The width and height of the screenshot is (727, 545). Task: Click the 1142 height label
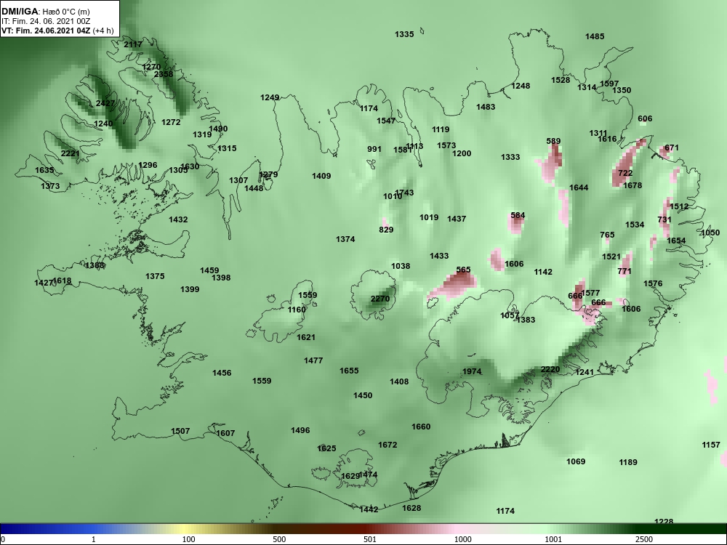coord(543,272)
